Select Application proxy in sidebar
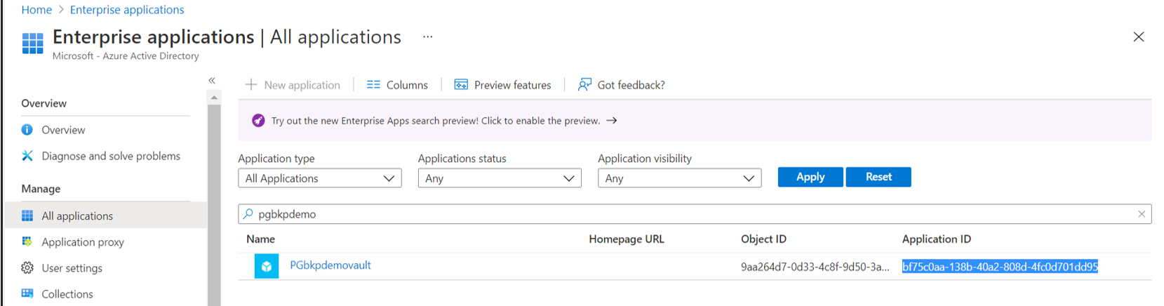The height and width of the screenshot is (306, 1164). 82,242
